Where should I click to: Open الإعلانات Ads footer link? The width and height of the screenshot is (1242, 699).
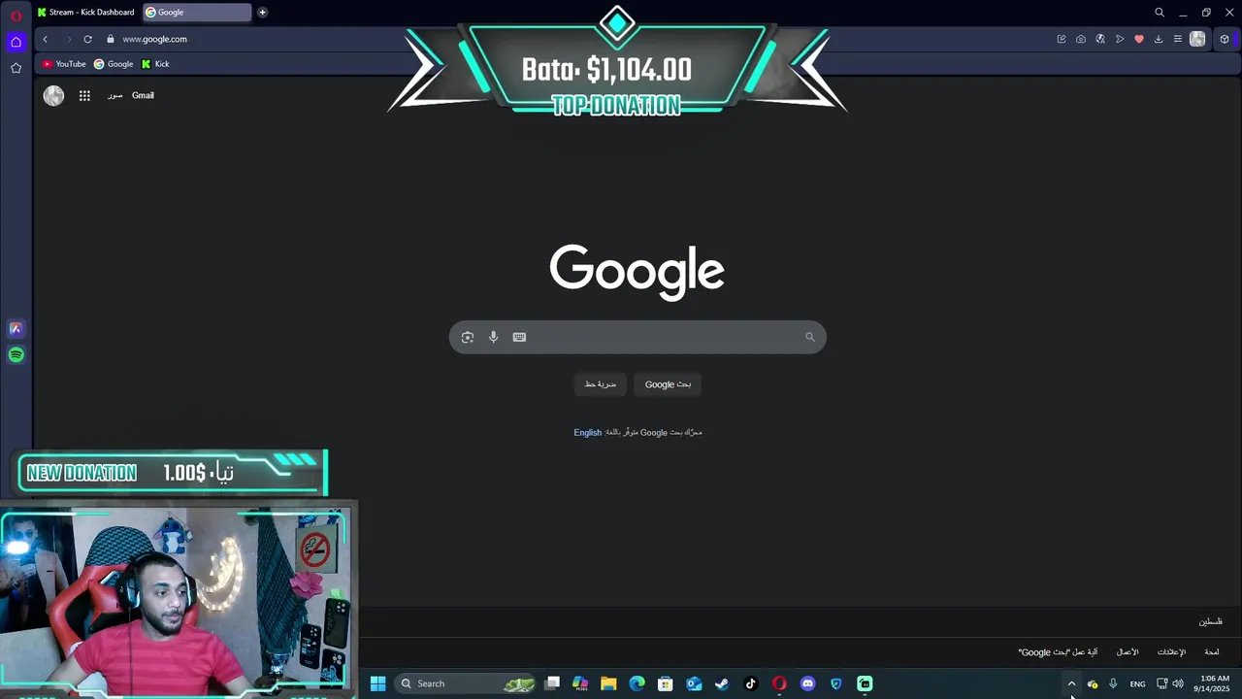coord(1171,652)
